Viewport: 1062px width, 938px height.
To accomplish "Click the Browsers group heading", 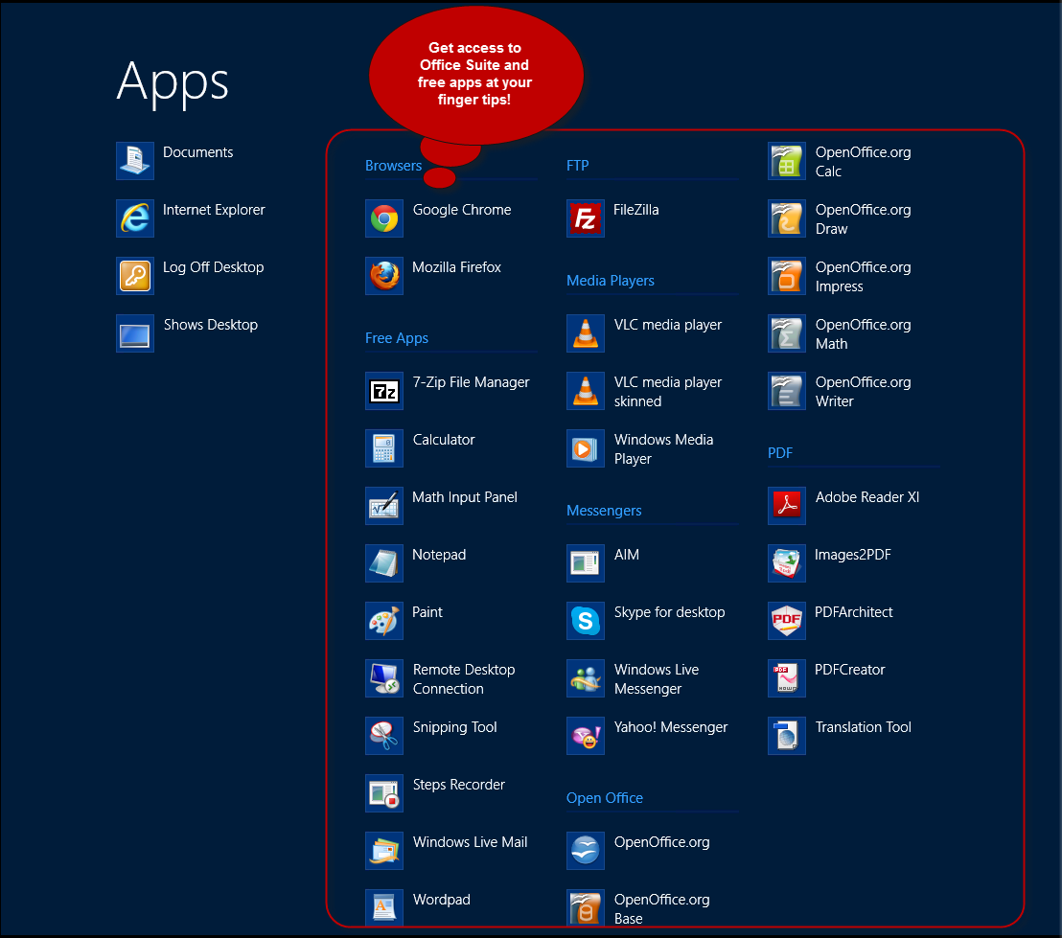I will [393, 166].
